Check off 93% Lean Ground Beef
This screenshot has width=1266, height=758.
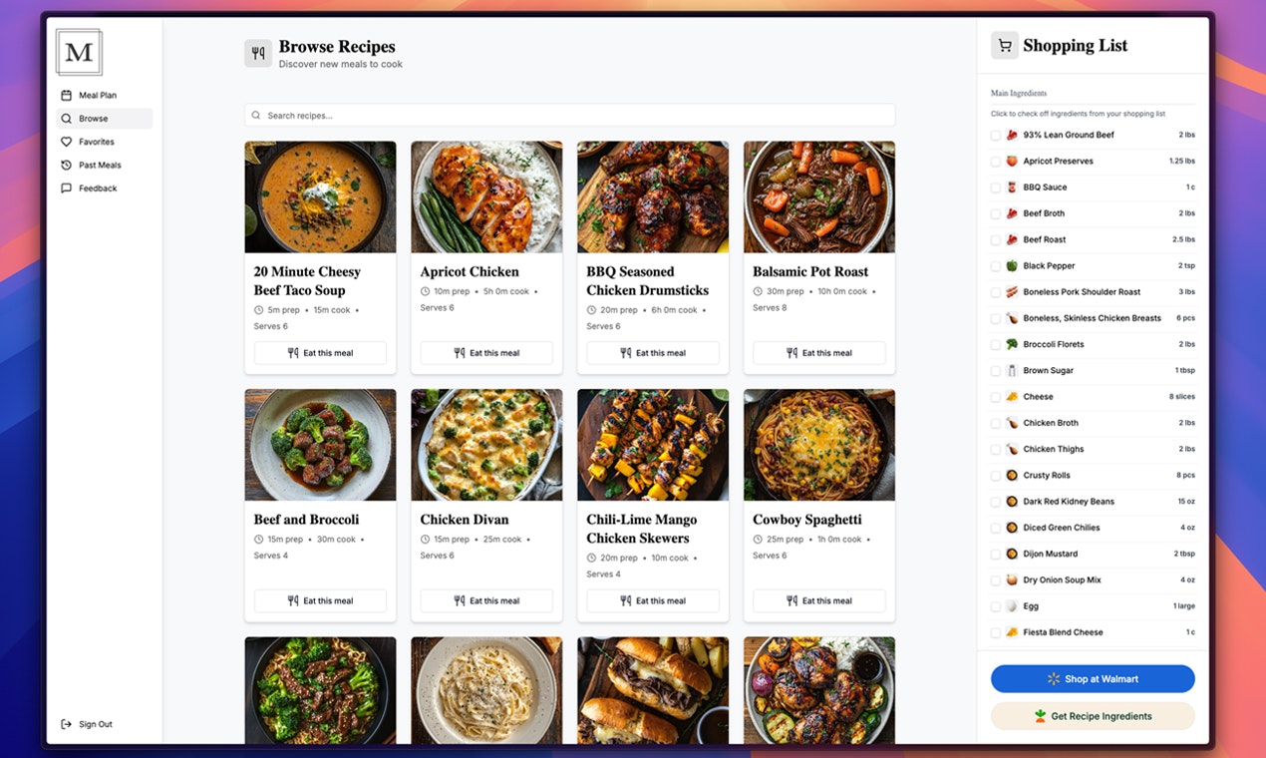coord(996,136)
